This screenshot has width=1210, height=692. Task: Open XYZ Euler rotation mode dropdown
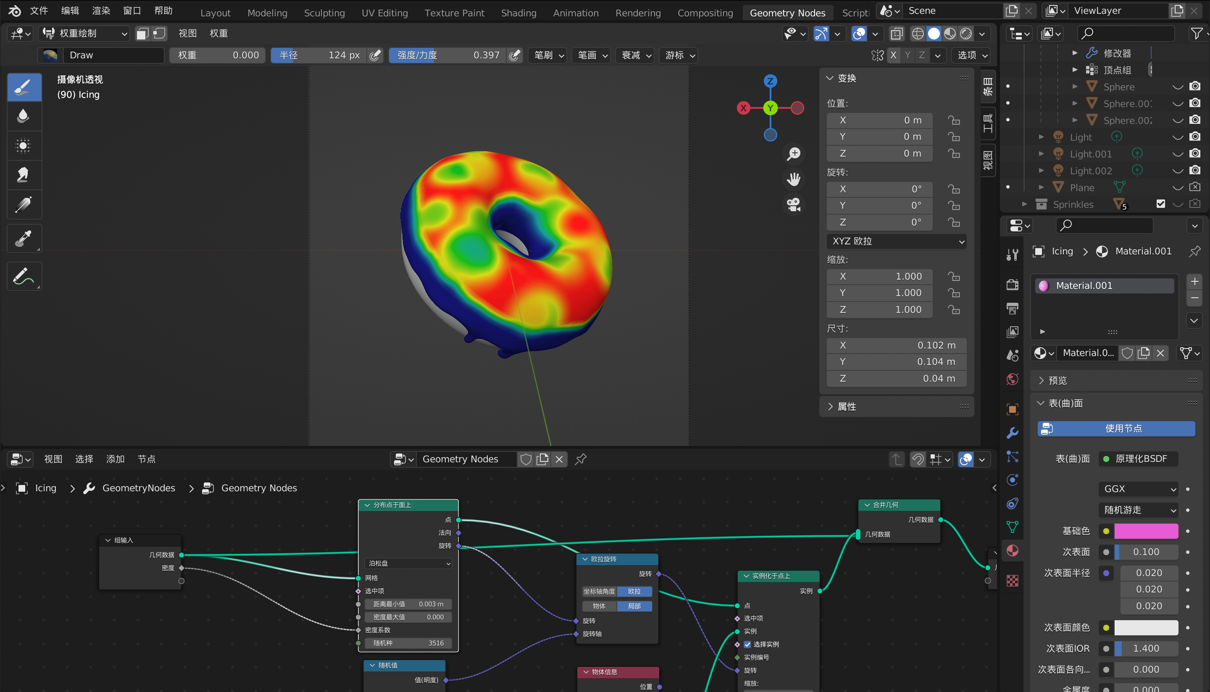(896, 241)
